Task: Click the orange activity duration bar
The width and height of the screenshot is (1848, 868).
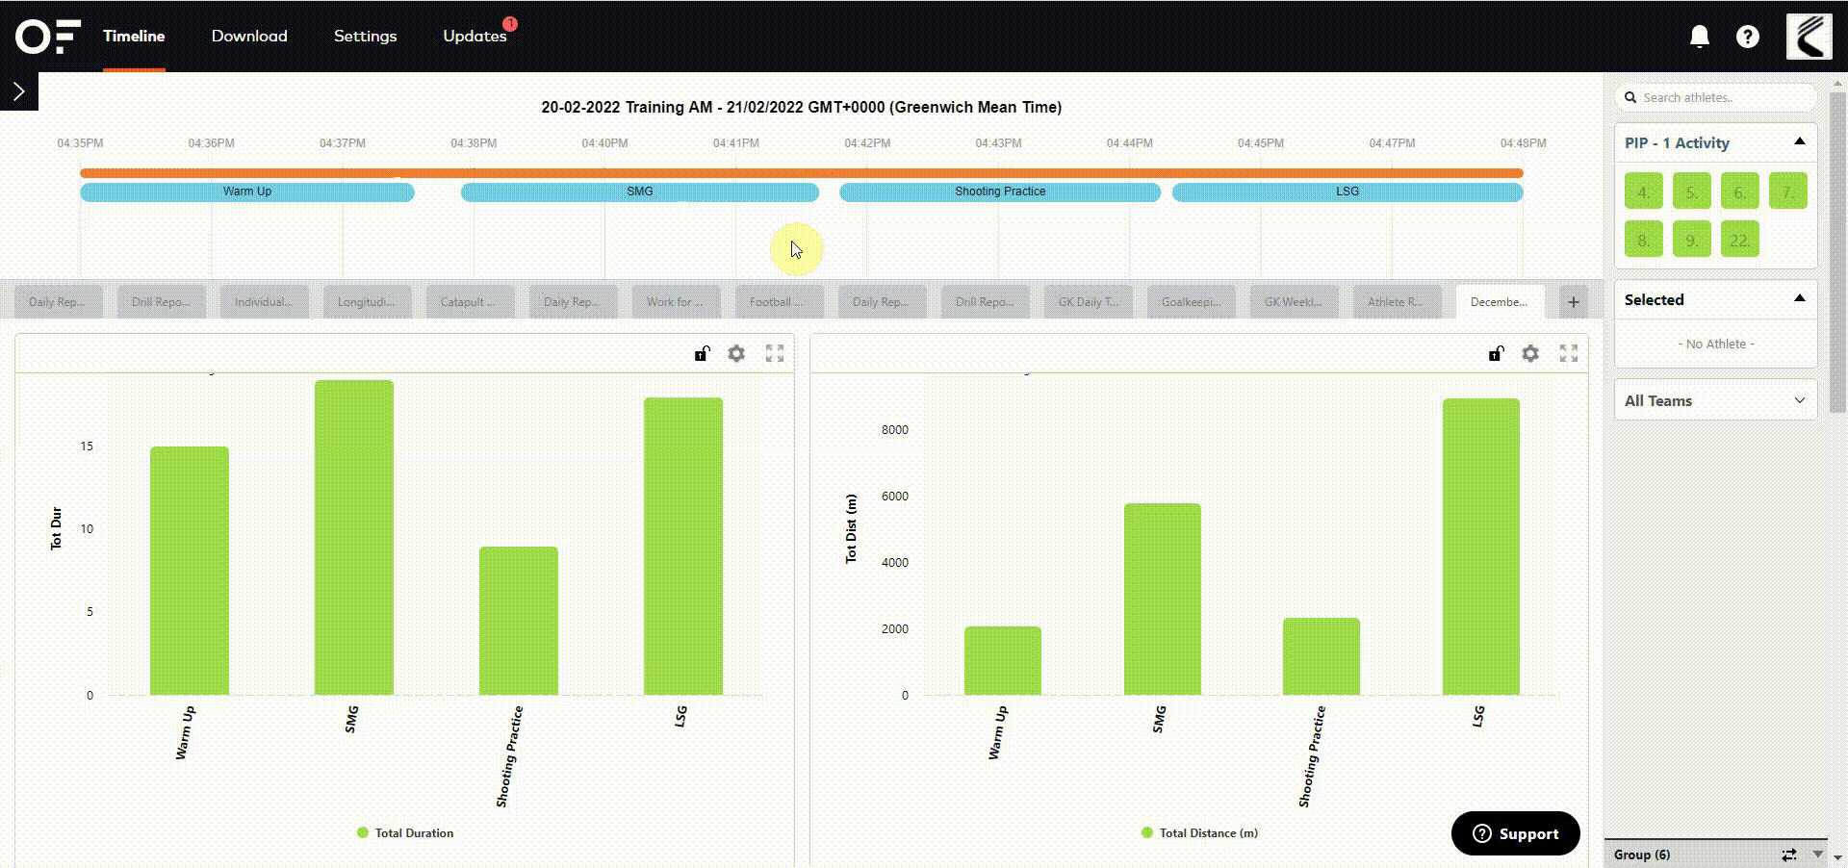Action: (x=801, y=173)
